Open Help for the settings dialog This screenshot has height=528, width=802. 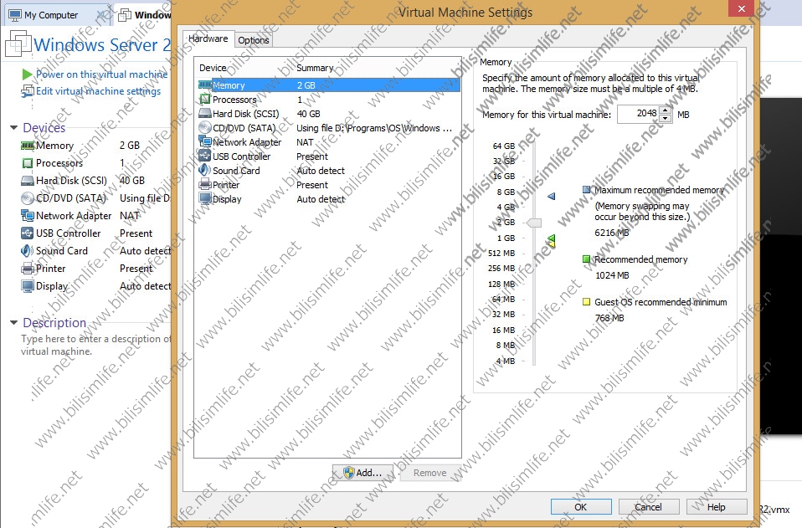[717, 507]
